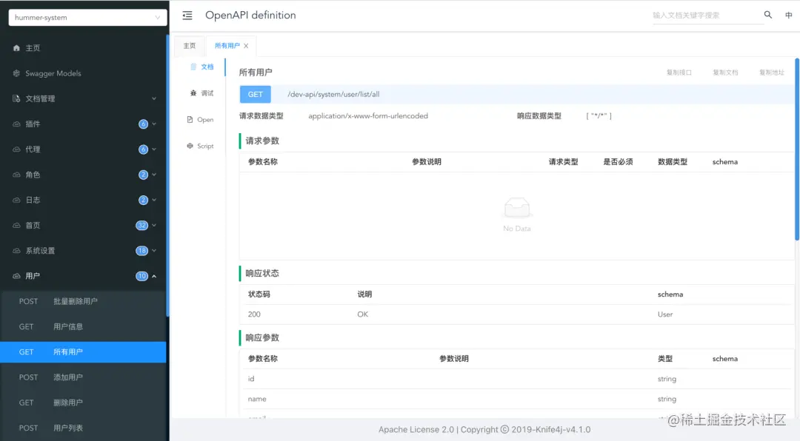
Task: Expand the 系统设置 group chevron
Action: (154, 251)
